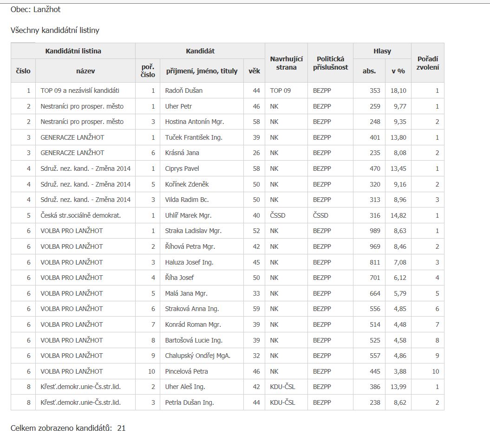Click 'Celkem zobrazeno kandidátů: 21' summary
Image resolution: width=490 pixels, height=441 pixels.
pyautogui.click(x=68, y=428)
